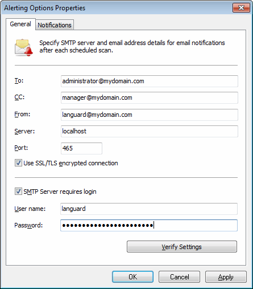Select the Server field containing localhost
Viewport: 253px width, 289px height.
pos(150,131)
